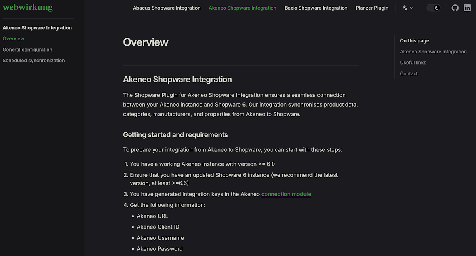Screen dimensions: 476x256
Task: Follow the connection module link
Action: click(x=286, y=194)
